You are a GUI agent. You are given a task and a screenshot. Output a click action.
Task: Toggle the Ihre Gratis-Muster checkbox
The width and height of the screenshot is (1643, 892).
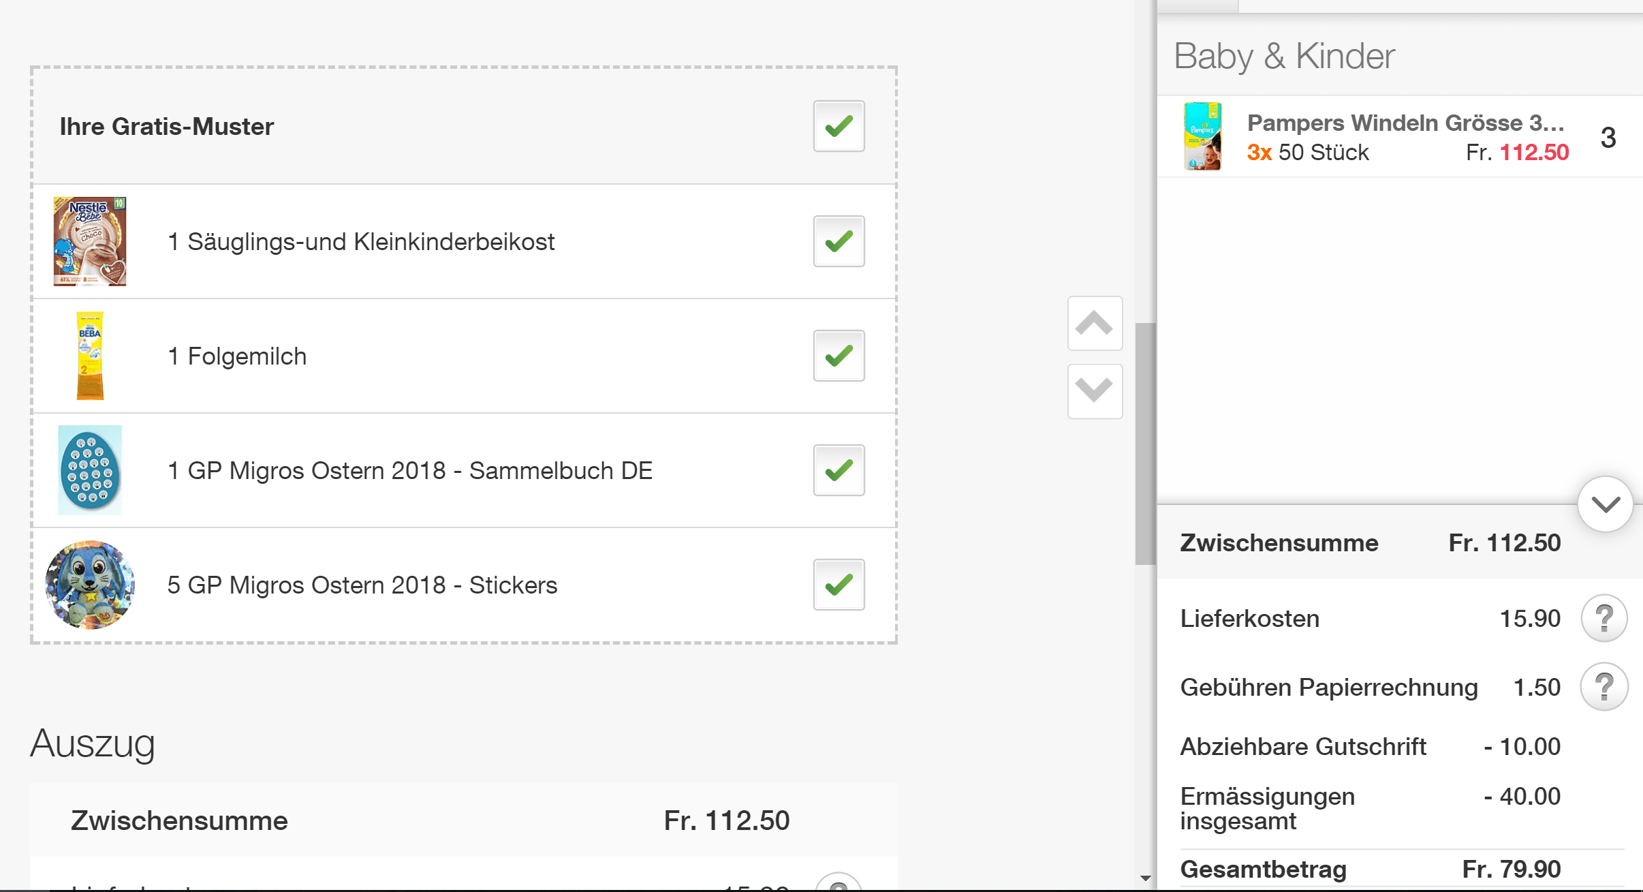[x=839, y=126]
